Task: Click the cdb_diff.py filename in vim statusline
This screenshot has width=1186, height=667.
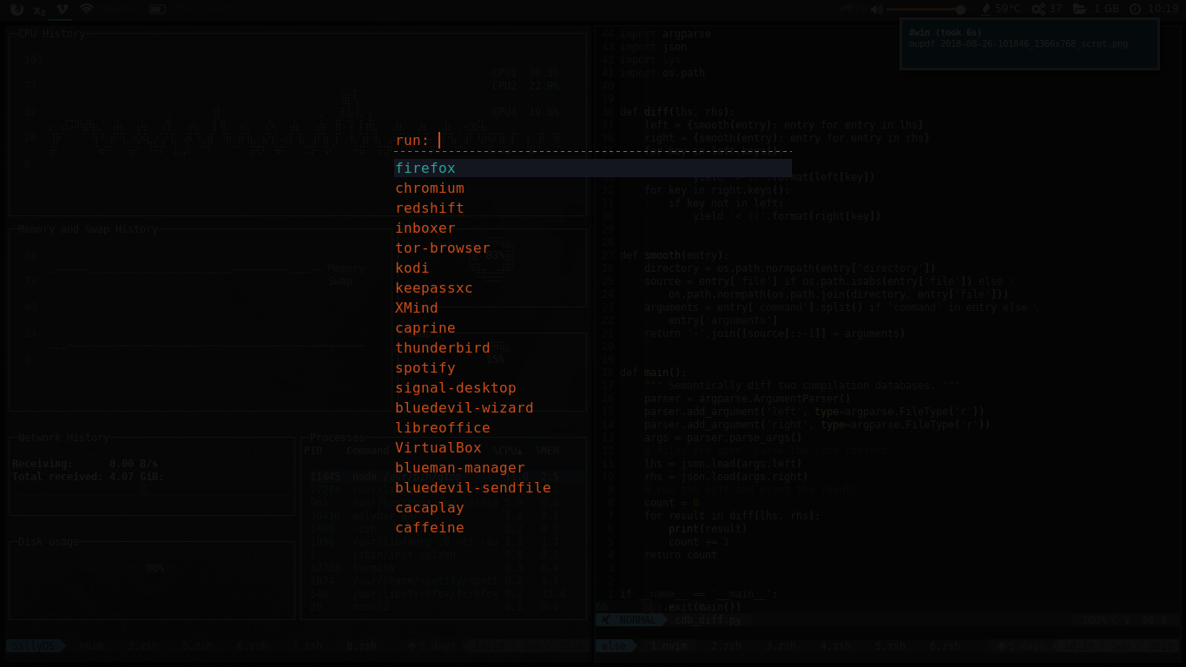Action: click(x=707, y=620)
